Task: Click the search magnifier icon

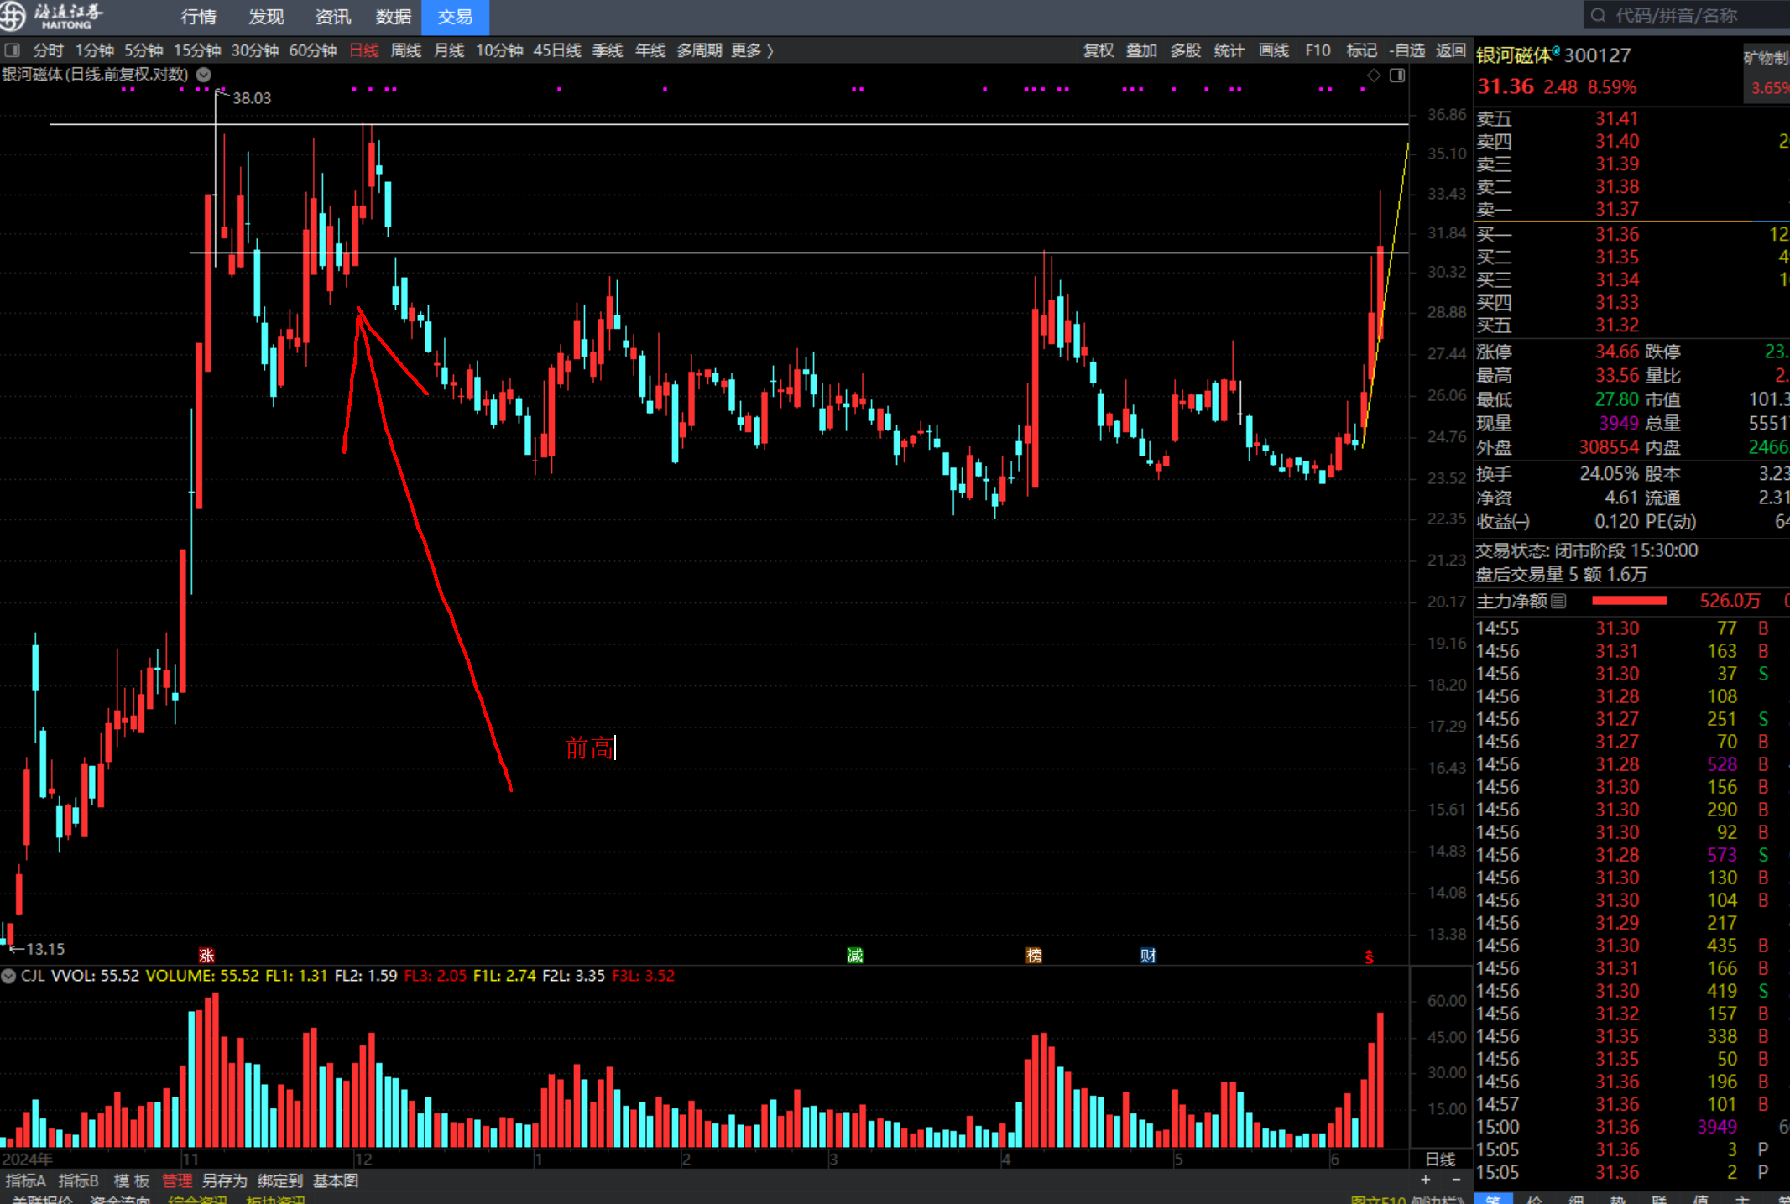Action: tap(1598, 16)
